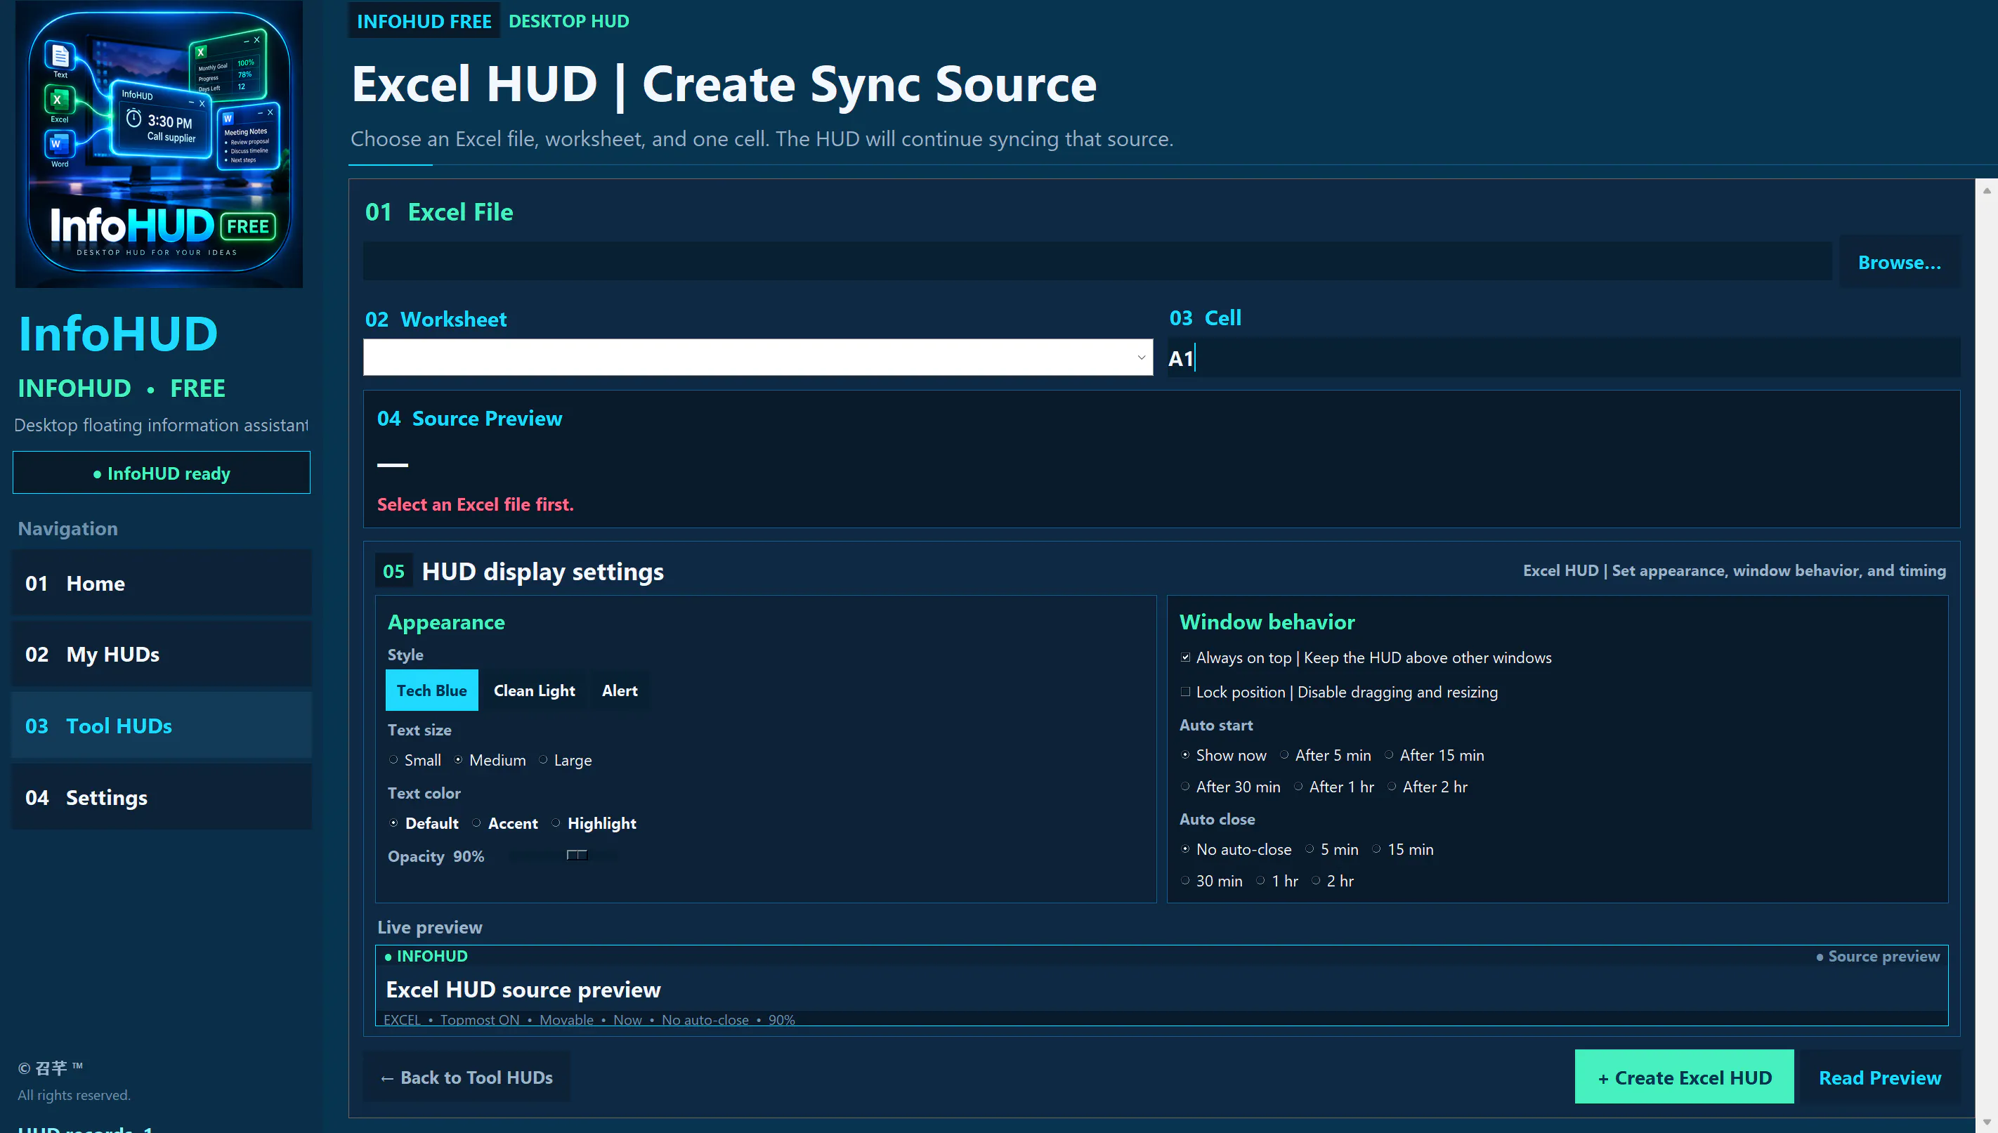Toggle Always on top checkbox
The height and width of the screenshot is (1133, 1998).
1185,657
